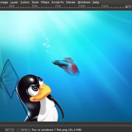Open the Filters menu
Screen dimensions: 132x132
(45, 2)
